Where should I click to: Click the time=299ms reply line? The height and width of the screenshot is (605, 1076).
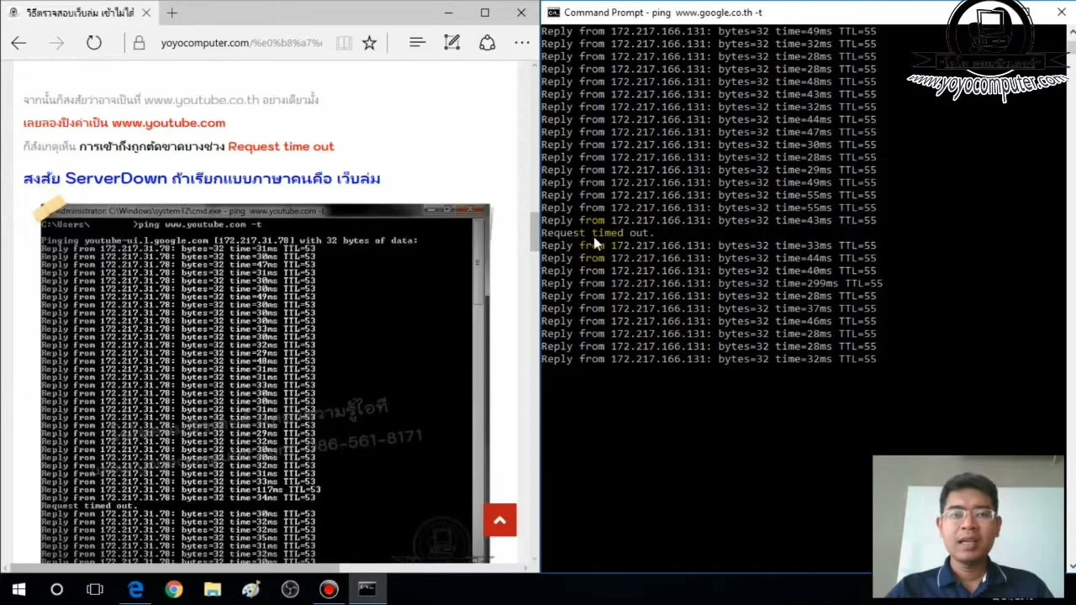pyautogui.click(x=712, y=283)
